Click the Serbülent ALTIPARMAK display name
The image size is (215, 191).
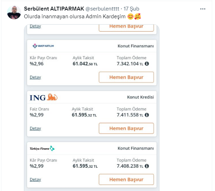pos(53,8)
